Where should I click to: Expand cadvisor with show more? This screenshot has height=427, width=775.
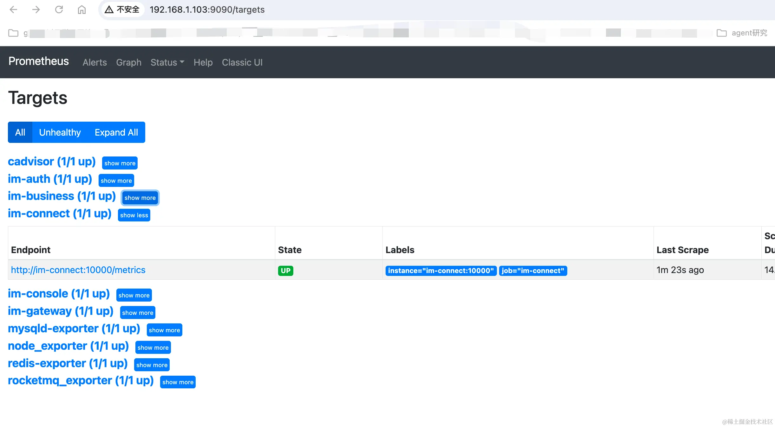click(x=120, y=163)
